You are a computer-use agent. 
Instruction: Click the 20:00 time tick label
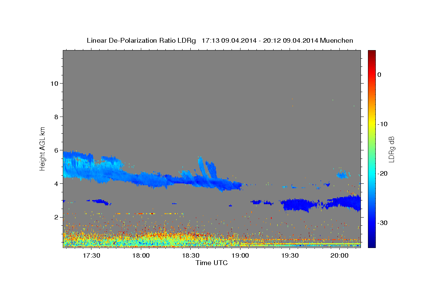[339, 255]
